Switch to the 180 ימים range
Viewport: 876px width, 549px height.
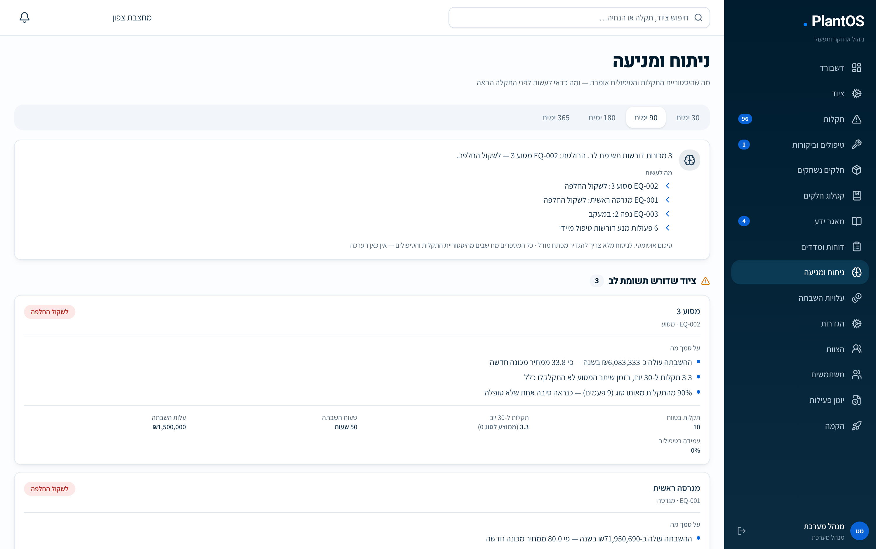(x=602, y=118)
